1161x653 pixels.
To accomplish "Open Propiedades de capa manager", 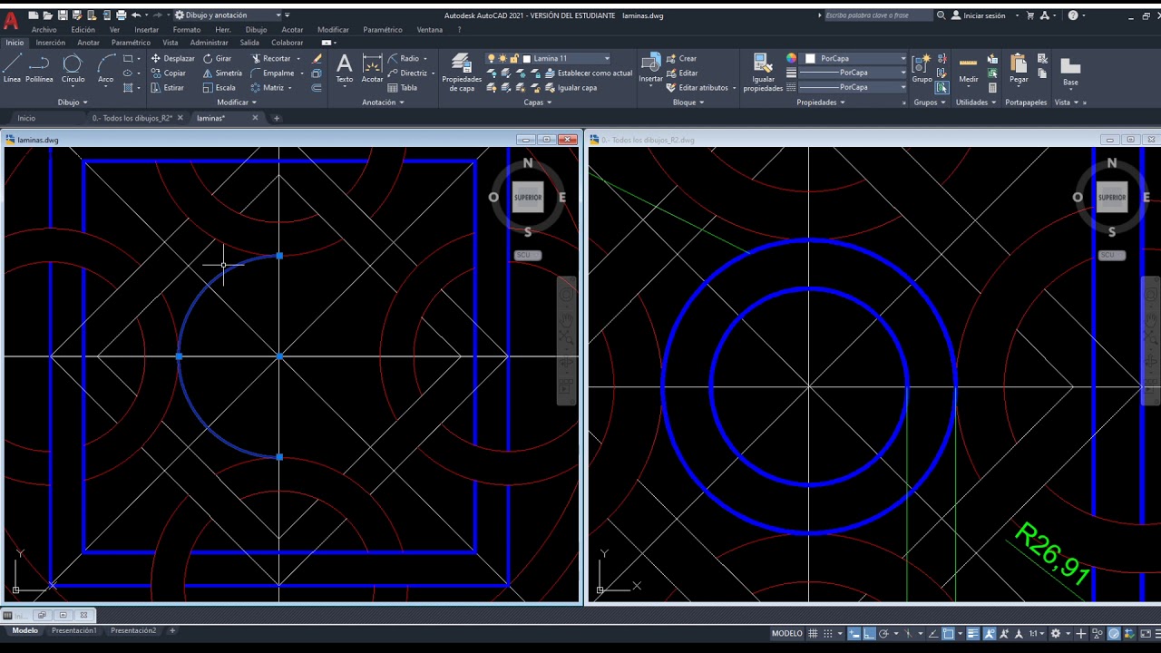I will (461, 73).
